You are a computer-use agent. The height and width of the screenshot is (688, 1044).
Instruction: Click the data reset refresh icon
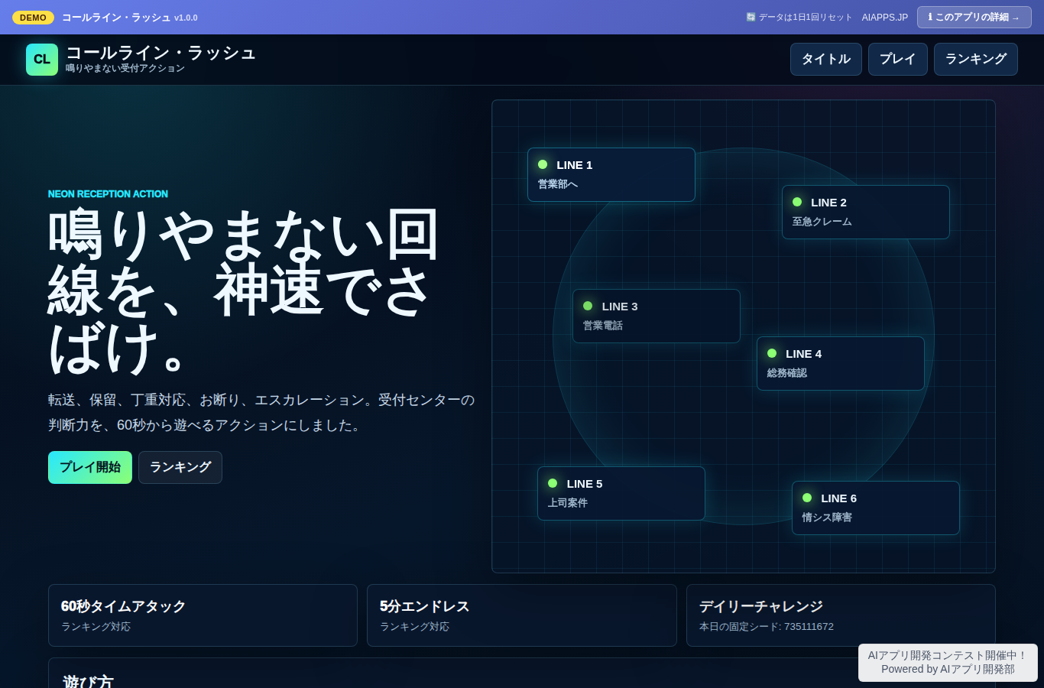[751, 17]
